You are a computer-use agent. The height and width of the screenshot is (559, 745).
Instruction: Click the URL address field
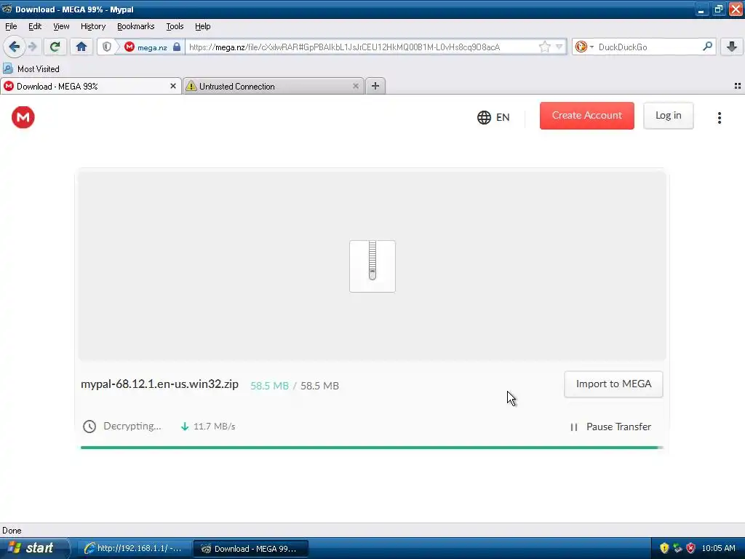click(x=362, y=47)
